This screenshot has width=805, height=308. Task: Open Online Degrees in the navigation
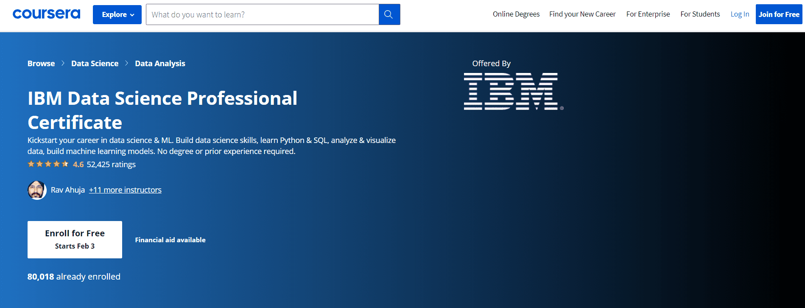[516, 14]
